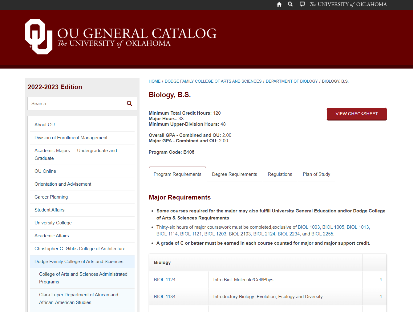413x312 pixels.
Task: Go to the home page icon
Action: (x=279, y=4)
